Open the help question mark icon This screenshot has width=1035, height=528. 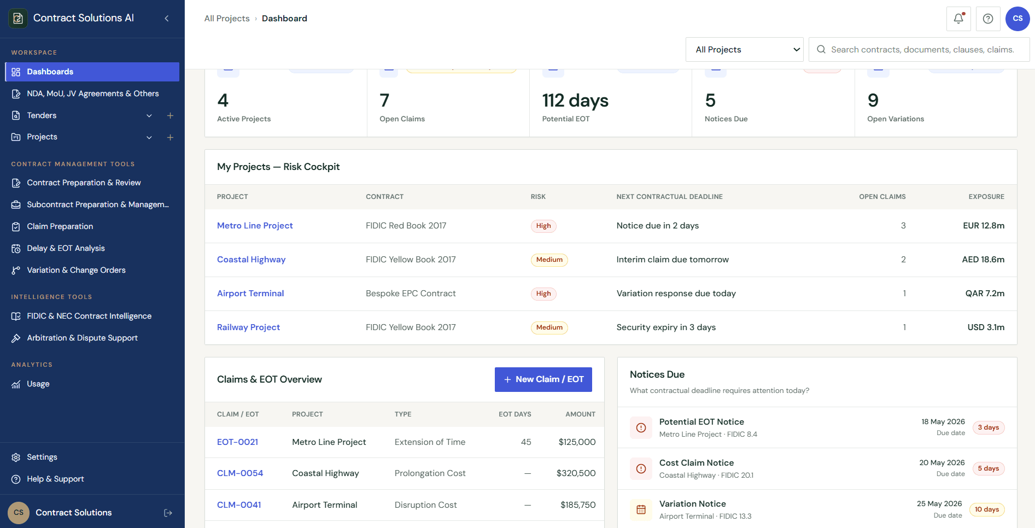988,19
